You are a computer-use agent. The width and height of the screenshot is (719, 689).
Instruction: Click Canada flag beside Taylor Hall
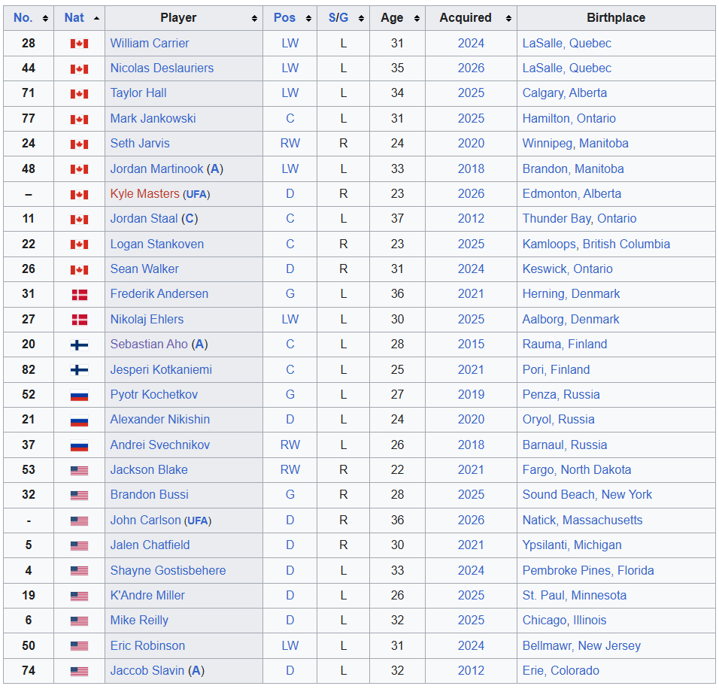pos(79,93)
